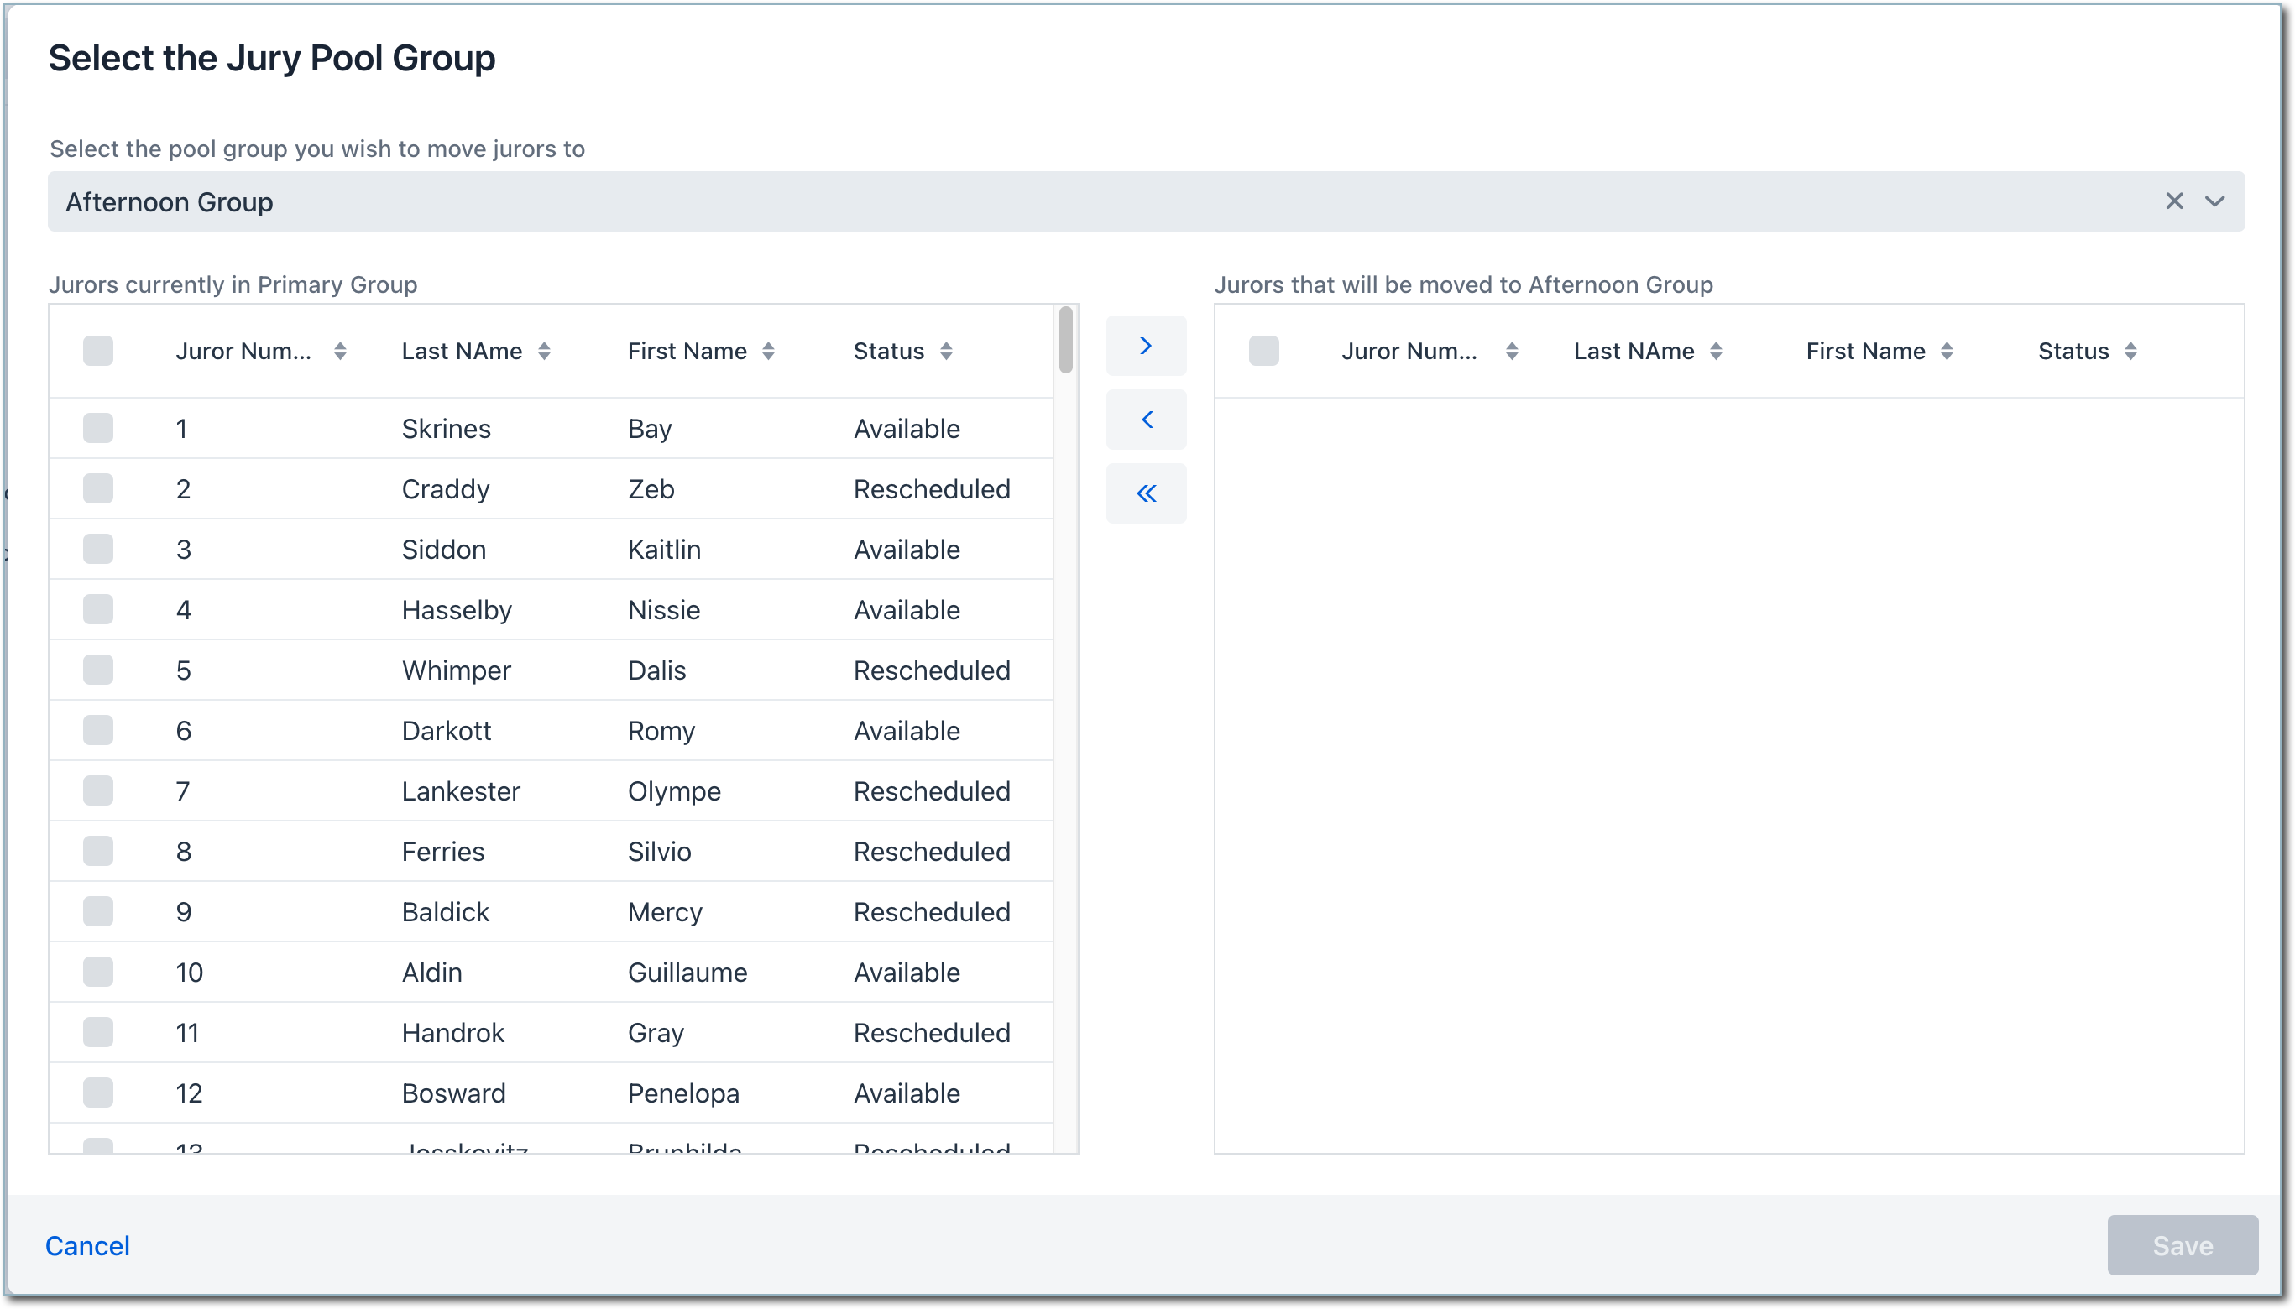Click Cancel to dismiss the dialog
The height and width of the screenshot is (1309, 2295).
[x=87, y=1245]
